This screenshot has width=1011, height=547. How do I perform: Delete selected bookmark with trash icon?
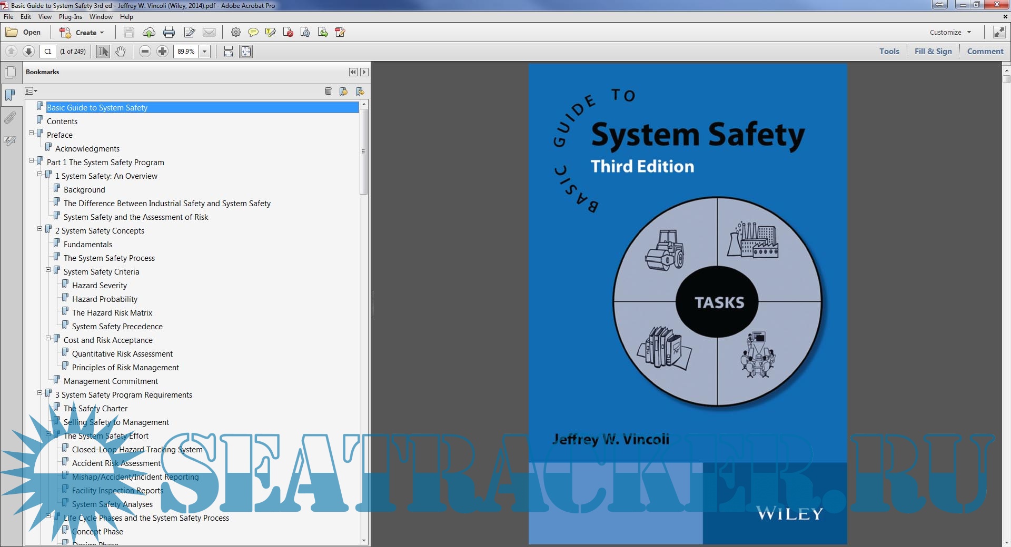328,92
